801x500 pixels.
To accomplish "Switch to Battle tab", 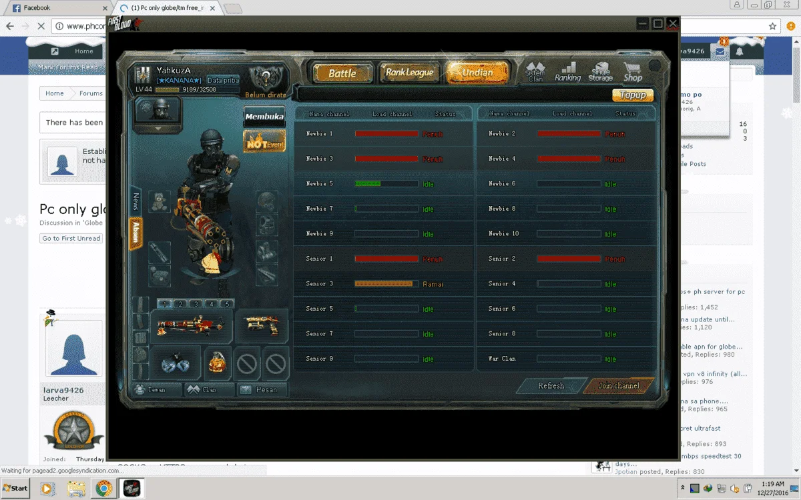I will point(342,73).
